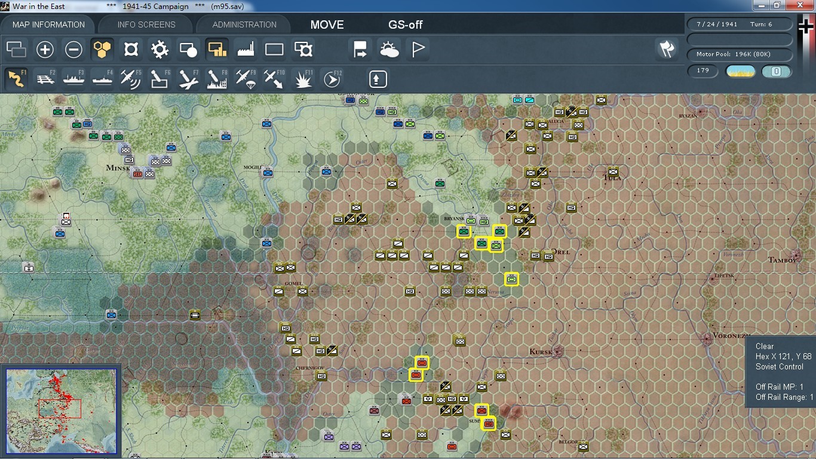Click the Chernigov city label
The width and height of the screenshot is (816, 459).
pyautogui.click(x=310, y=368)
